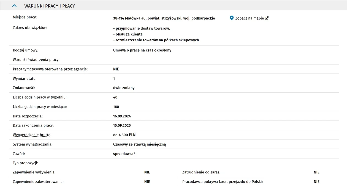Click the dwie zmiany shift value
This screenshot has height=188, width=347.
click(124, 88)
